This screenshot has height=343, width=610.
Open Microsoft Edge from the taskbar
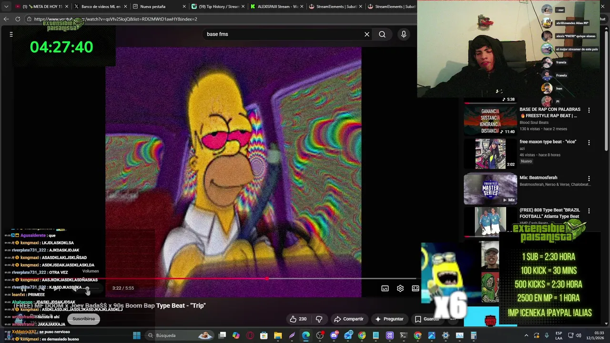[306, 335]
